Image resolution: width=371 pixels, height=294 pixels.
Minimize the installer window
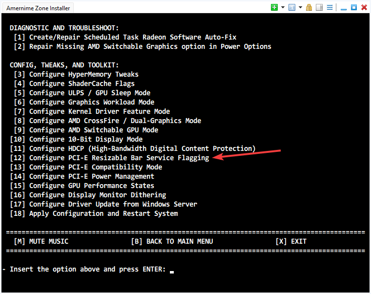click(344, 8)
